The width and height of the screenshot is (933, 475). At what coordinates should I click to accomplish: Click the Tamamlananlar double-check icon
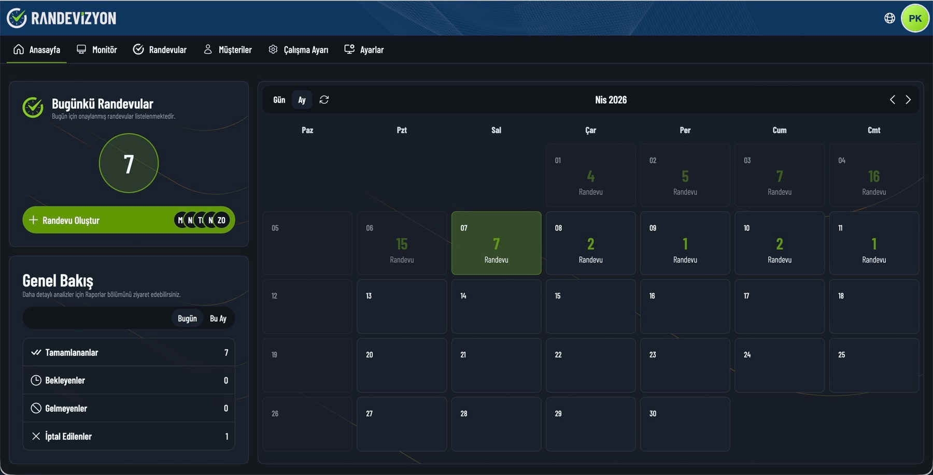point(36,352)
